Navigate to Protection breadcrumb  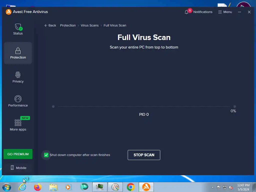click(68, 25)
